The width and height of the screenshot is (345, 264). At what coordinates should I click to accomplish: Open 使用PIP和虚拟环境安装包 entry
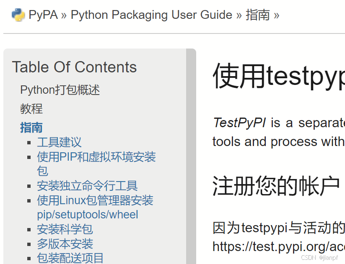pyautogui.click(x=96, y=164)
